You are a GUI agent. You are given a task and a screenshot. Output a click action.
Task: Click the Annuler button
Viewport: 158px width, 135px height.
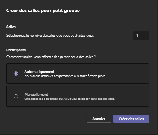coord(99,119)
